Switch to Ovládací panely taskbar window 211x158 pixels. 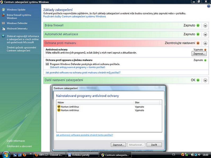[82, 155]
